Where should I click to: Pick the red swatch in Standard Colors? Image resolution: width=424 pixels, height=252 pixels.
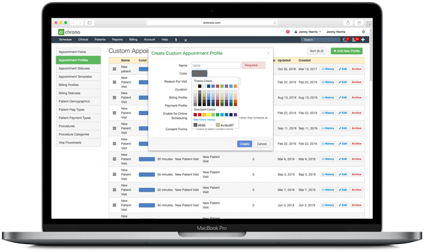tap(199, 115)
